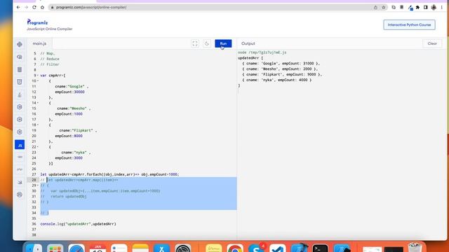
Task: Click output row with 'Google', empCount: 31000
Action: pyautogui.click(x=281, y=64)
